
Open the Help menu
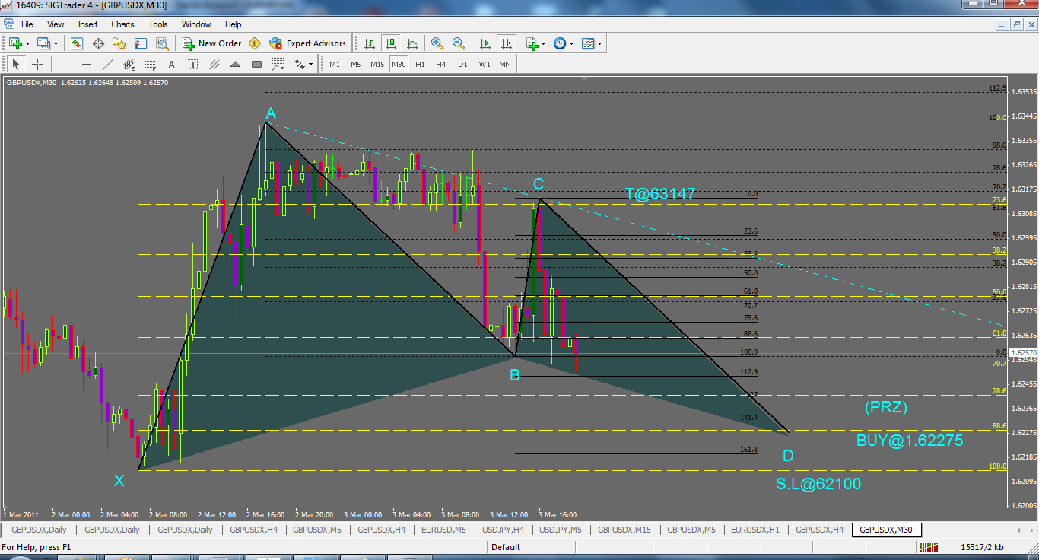(x=234, y=24)
